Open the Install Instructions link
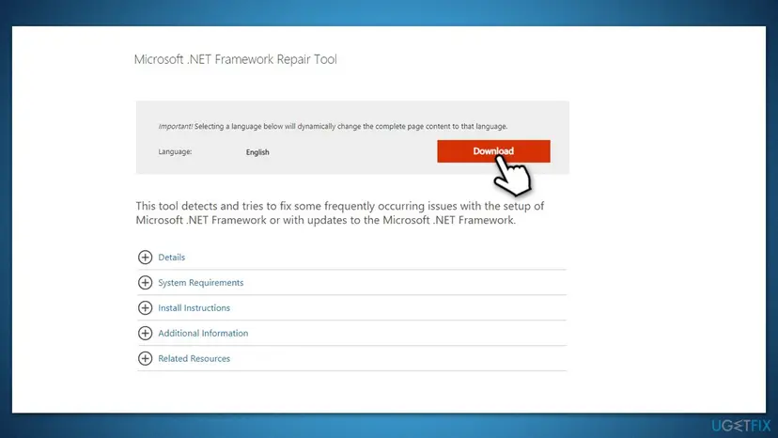Viewport: 778px width, 438px height. [194, 308]
